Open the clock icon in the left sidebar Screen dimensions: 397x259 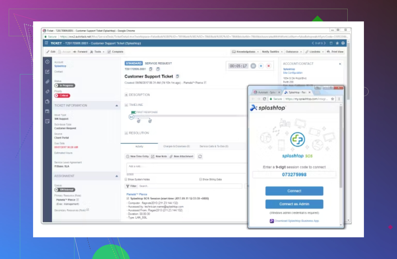tap(47, 62)
